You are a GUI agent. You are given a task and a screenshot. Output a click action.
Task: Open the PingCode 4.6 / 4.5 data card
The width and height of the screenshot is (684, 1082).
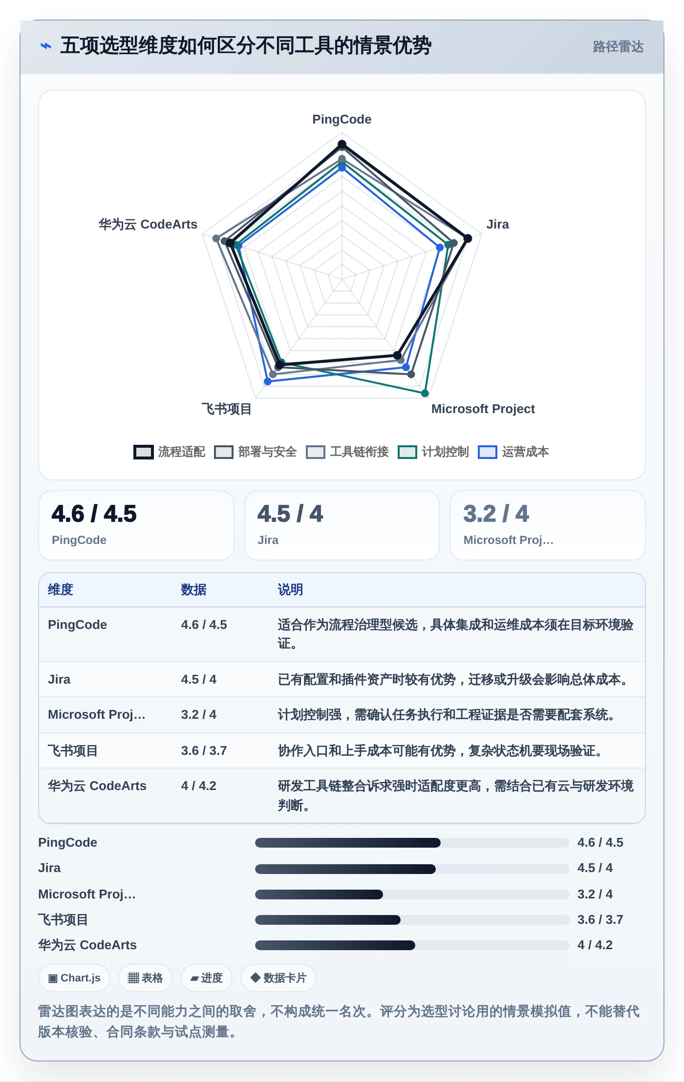point(136,525)
